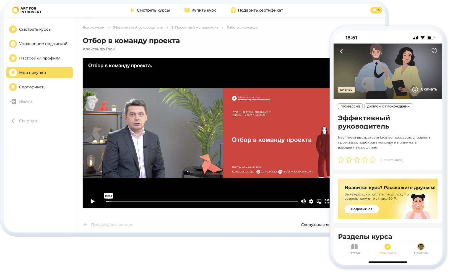
Task: Click the Art for Introvert logo
Action: coord(27,10)
